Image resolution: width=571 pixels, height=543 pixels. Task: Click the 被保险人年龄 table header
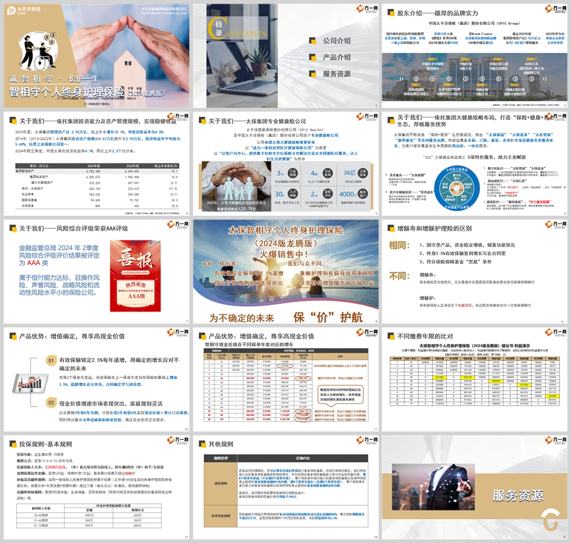tap(40, 508)
